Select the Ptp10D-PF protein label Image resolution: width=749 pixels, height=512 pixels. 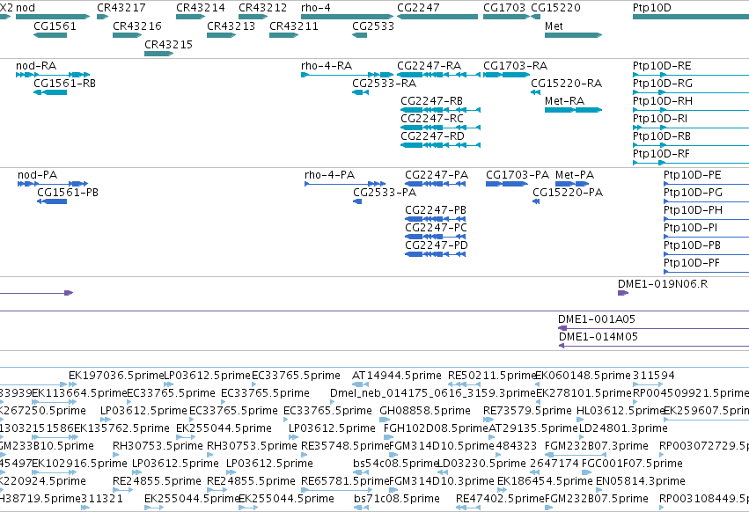pos(692,263)
